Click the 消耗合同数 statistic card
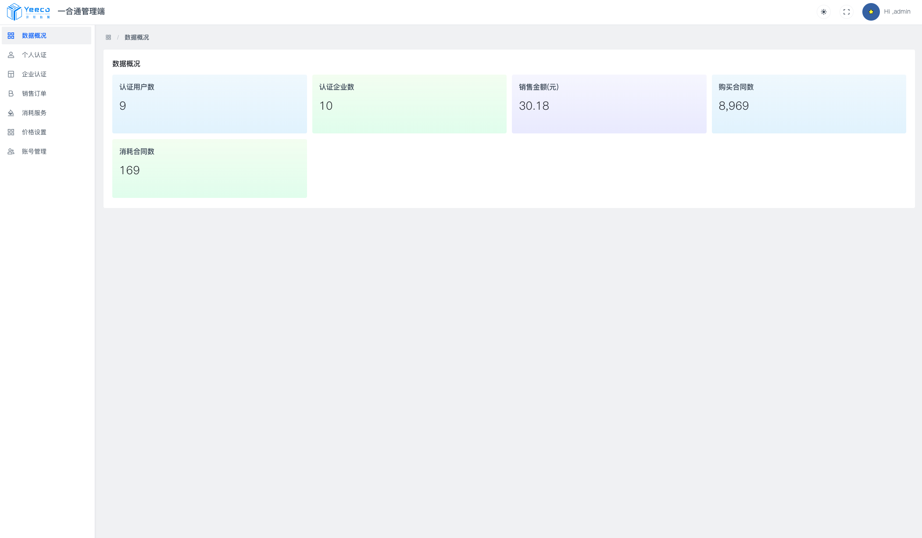Image resolution: width=922 pixels, height=538 pixels. tap(209, 168)
